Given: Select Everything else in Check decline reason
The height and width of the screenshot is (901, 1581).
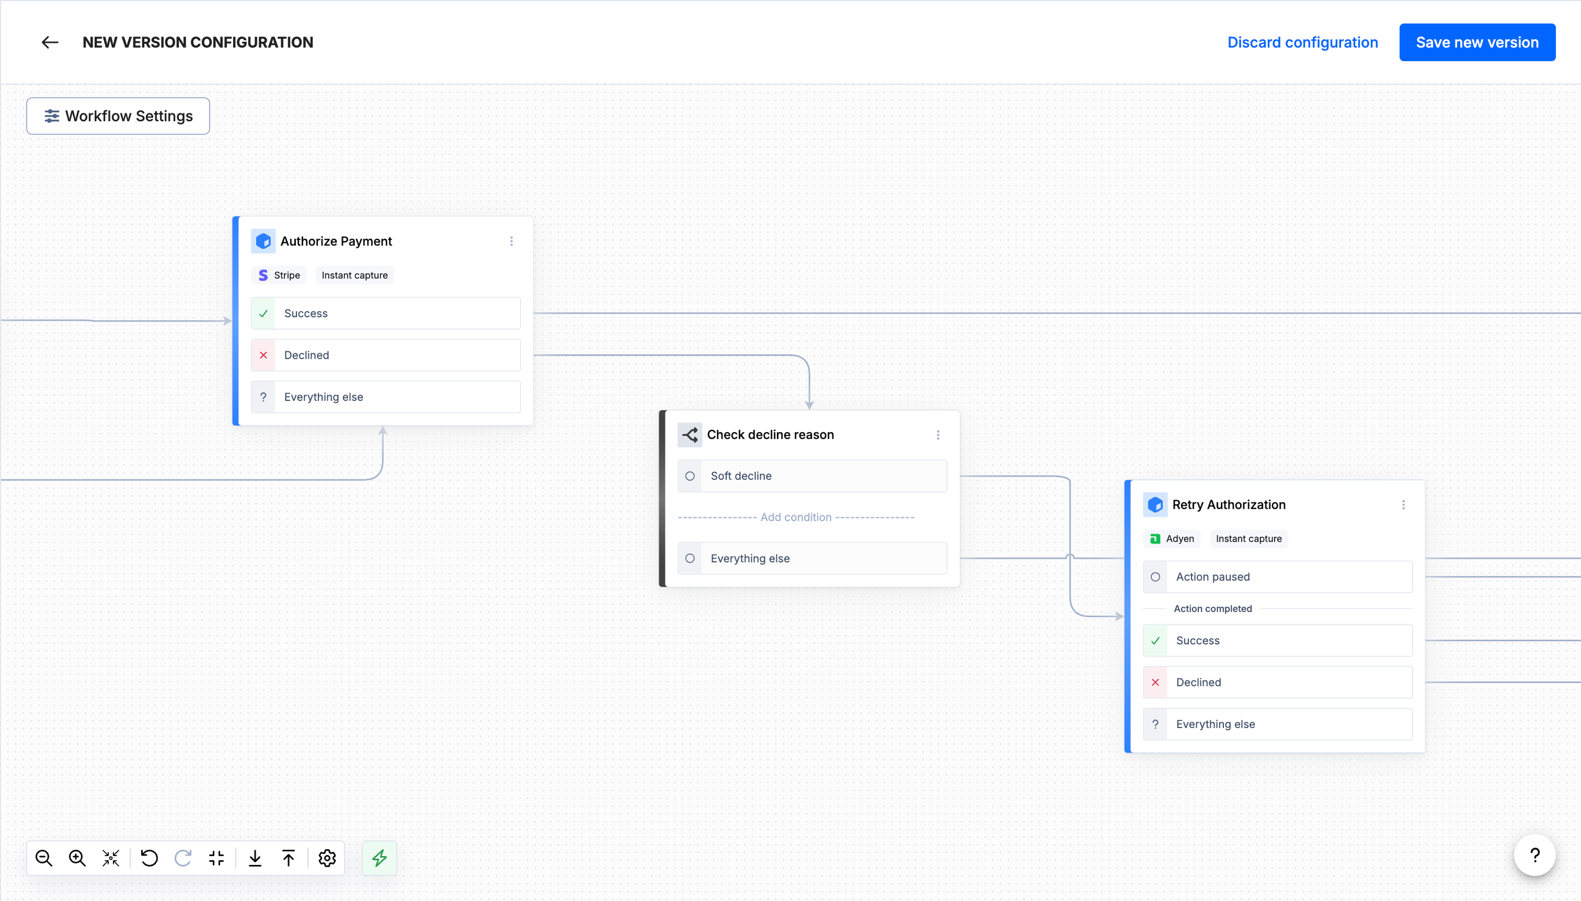Looking at the screenshot, I should tap(811, 558).
